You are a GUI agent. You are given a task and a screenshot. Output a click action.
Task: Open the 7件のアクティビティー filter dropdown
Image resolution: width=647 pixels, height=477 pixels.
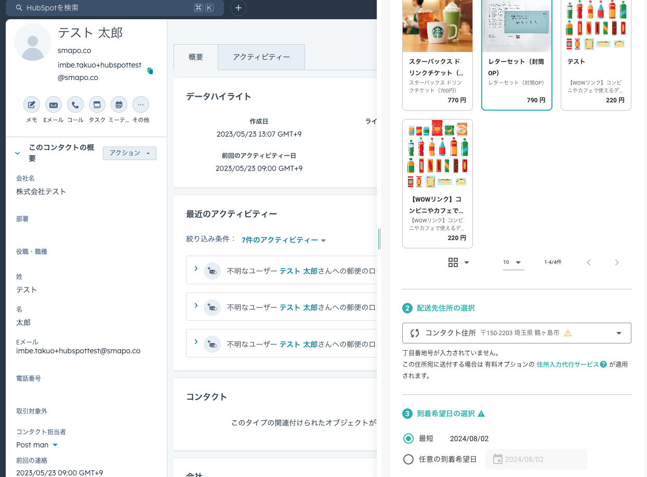point(284,240)
